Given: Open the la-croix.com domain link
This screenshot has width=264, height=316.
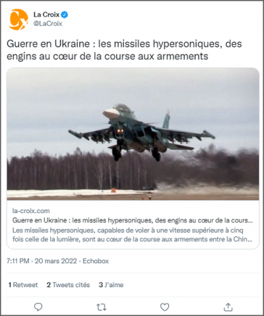Looking at the screenshot, I should pos(31,211).
